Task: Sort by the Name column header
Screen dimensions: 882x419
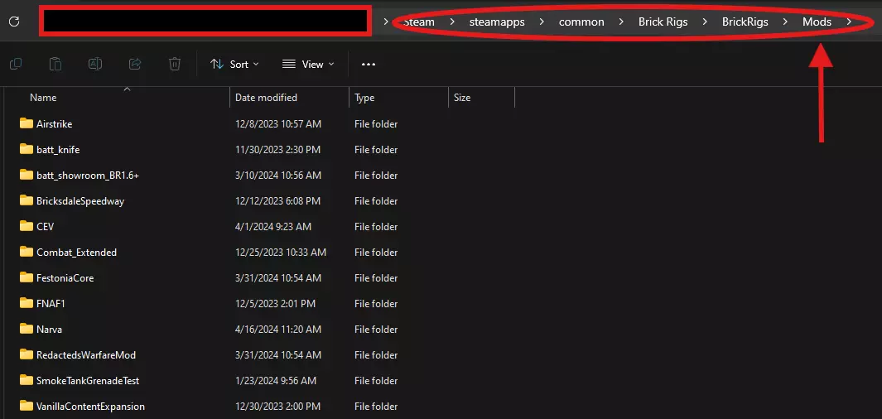Action: [43, 98]
